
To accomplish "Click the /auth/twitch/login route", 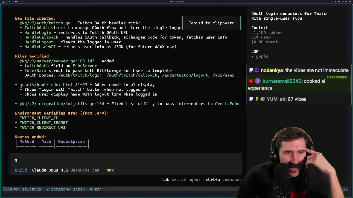I will (x=80, y=75).
